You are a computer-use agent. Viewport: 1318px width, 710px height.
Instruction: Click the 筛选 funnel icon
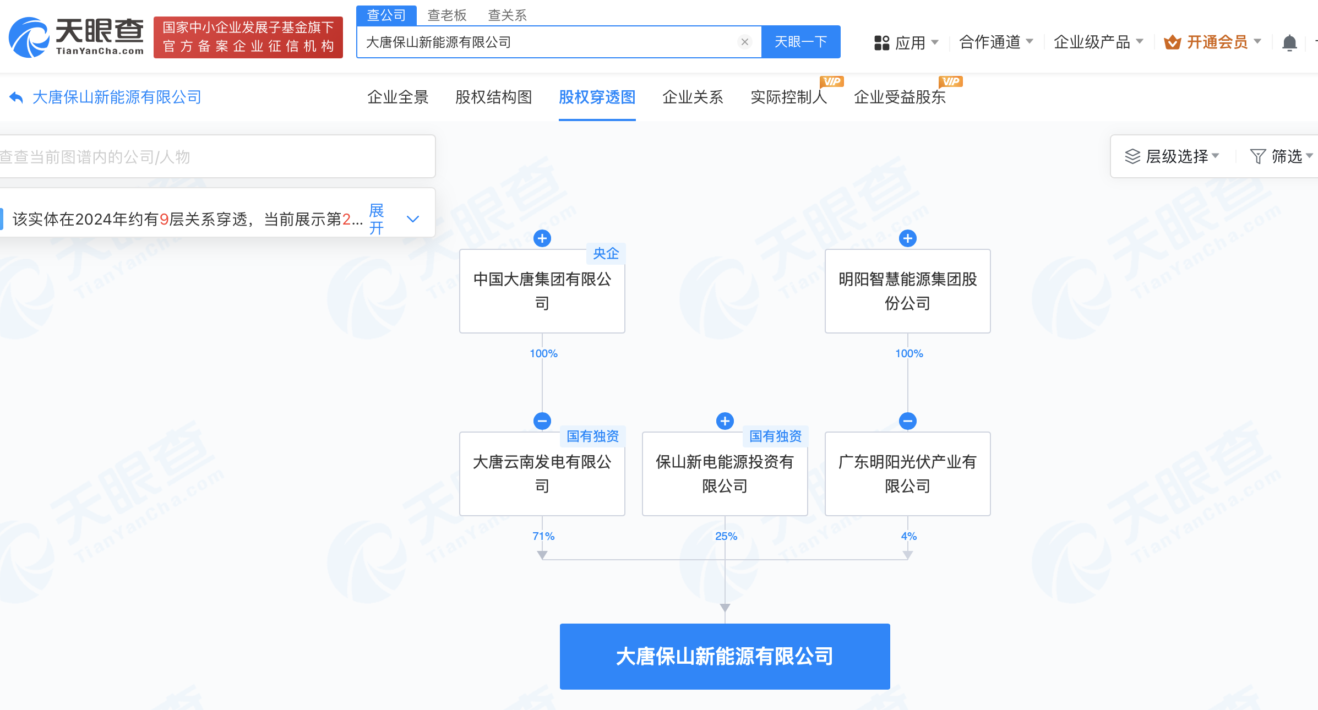point(1257,156)
